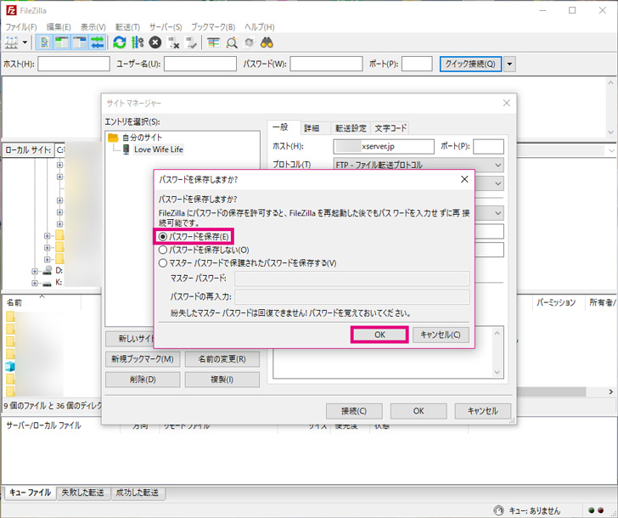Image resolution: width=618 pixels, height=518 pixels.
Task: Switch to 成功した転送 queue tab
Action: click(138, 493)
